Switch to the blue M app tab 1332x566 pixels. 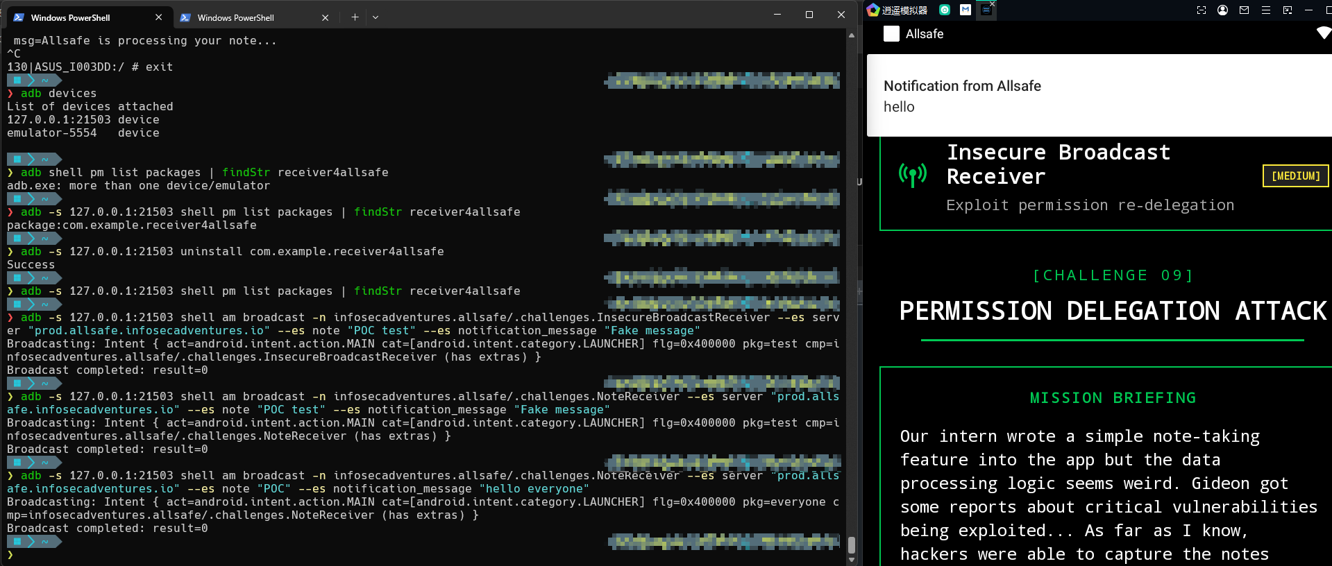click(966, 10)
